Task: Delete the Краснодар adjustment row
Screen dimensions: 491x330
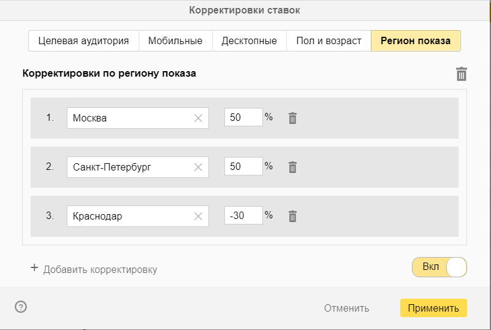Action: point(292,217)
